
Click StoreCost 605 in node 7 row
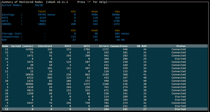(50, 78)
